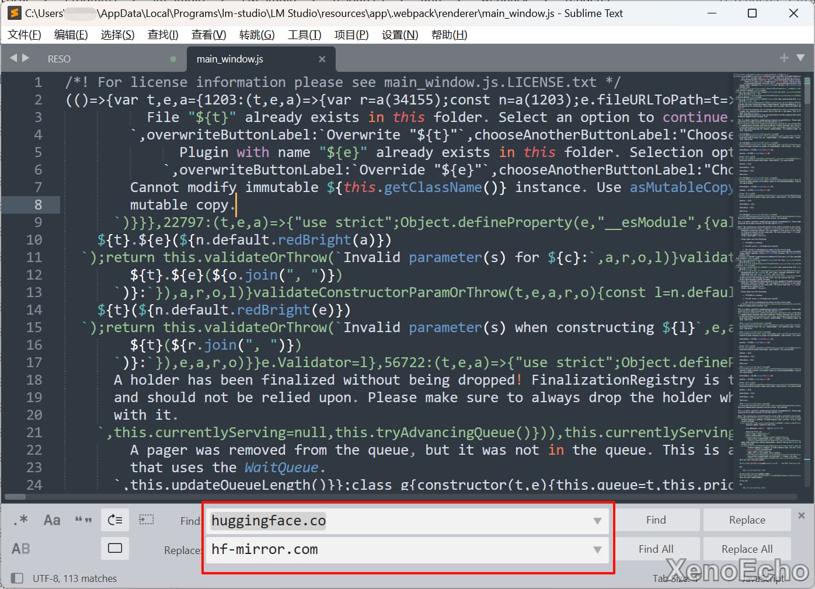Click the new tab plus icon
This screenshot has height=589, width=815.
pos(784,58)
